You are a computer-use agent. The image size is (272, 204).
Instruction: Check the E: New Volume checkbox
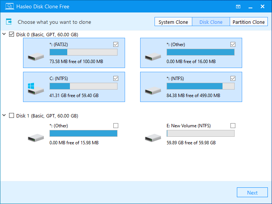point(233,125)
